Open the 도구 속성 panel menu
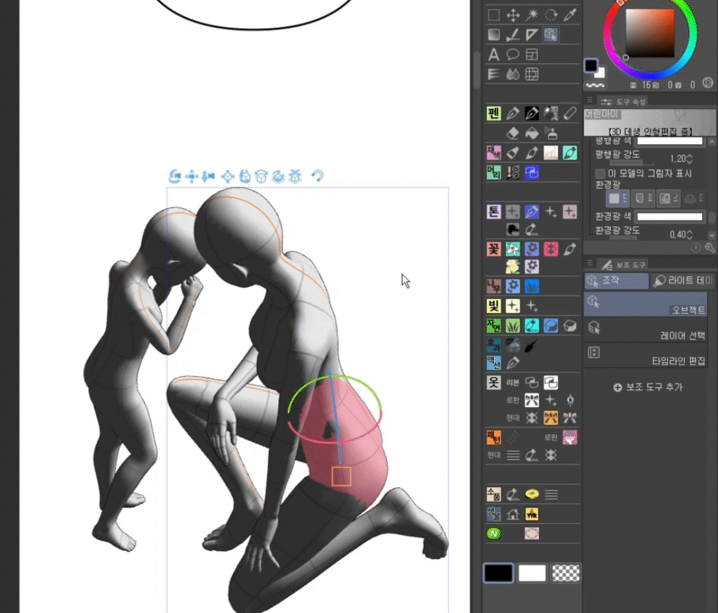The width and height of the screenshot is (718, 613). (x=590, y=100)
